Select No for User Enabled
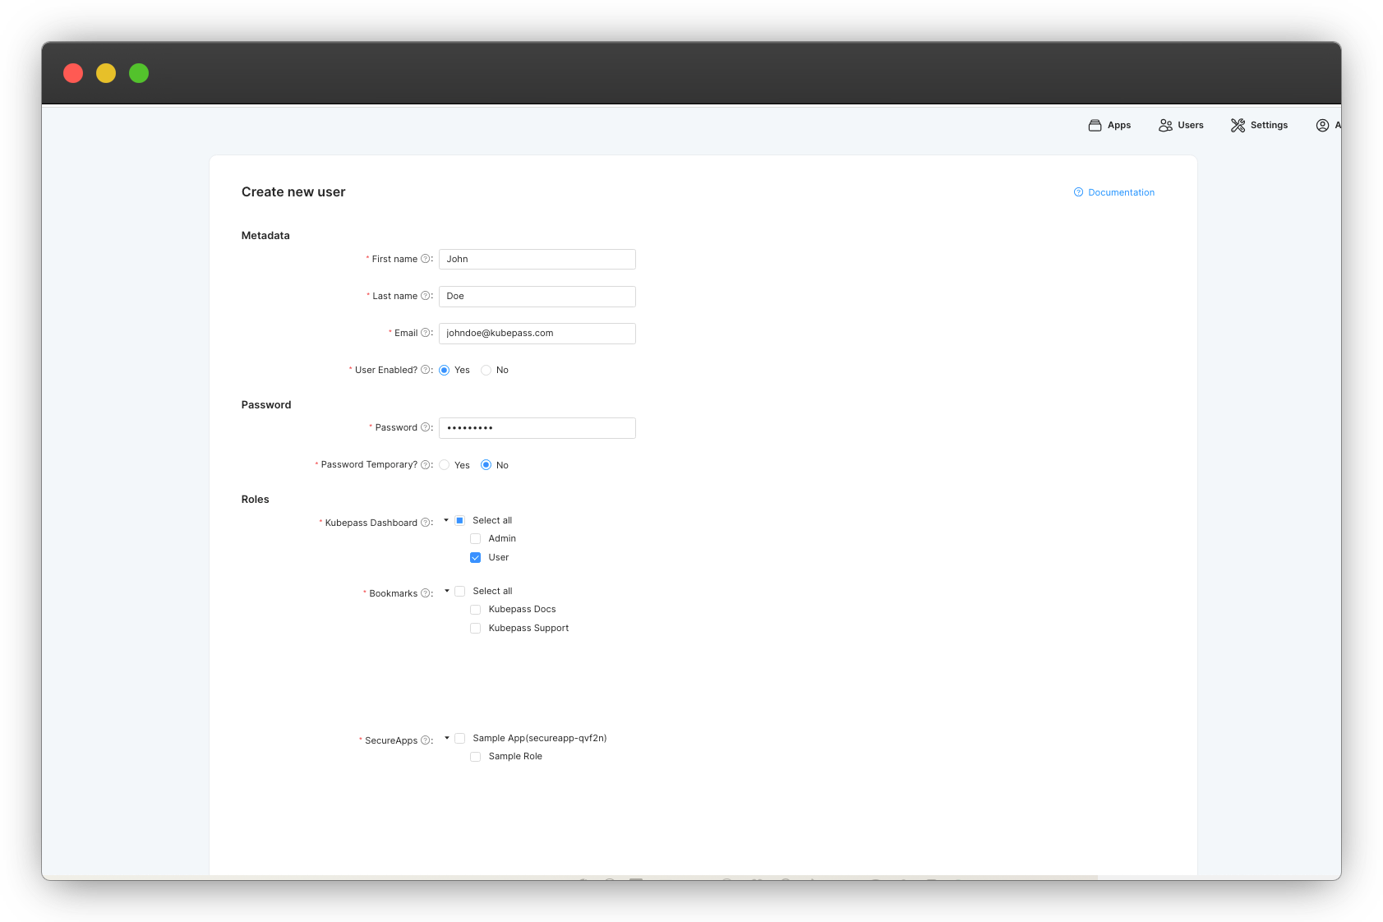This screenshot has height=922, width=1383. coord(486,370)
